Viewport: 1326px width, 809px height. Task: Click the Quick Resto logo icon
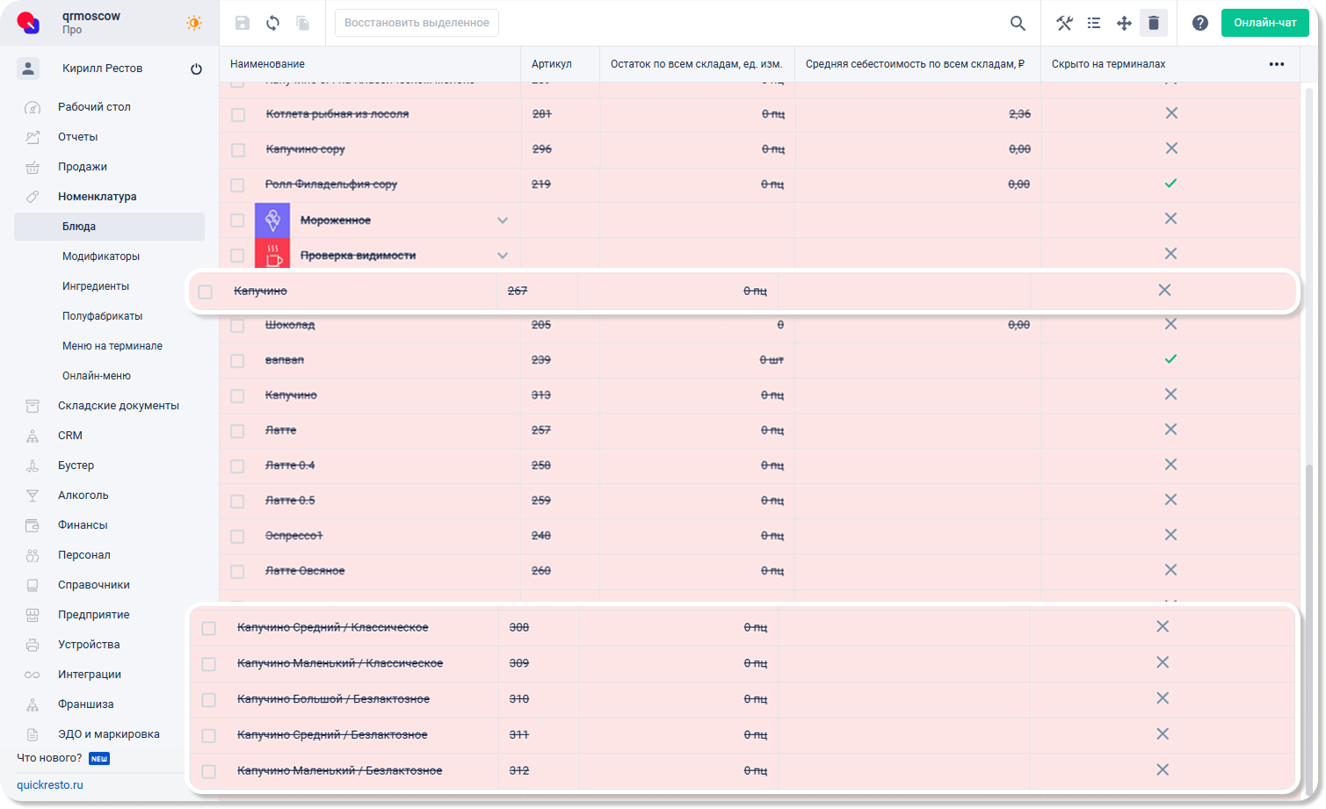tap(29, 23)
